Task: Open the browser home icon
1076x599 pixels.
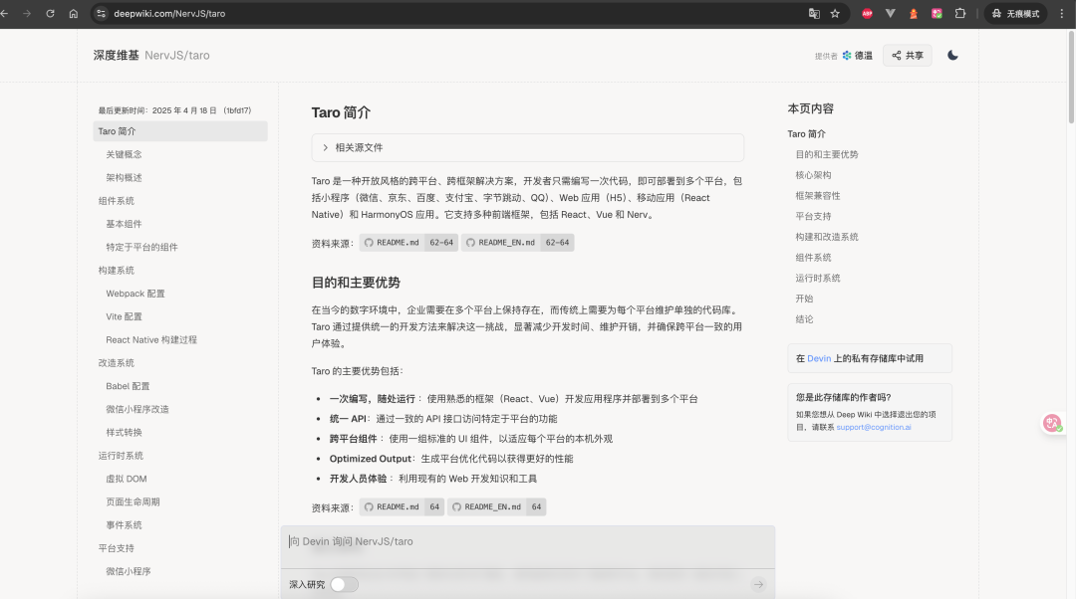Action: click(74, 13)
